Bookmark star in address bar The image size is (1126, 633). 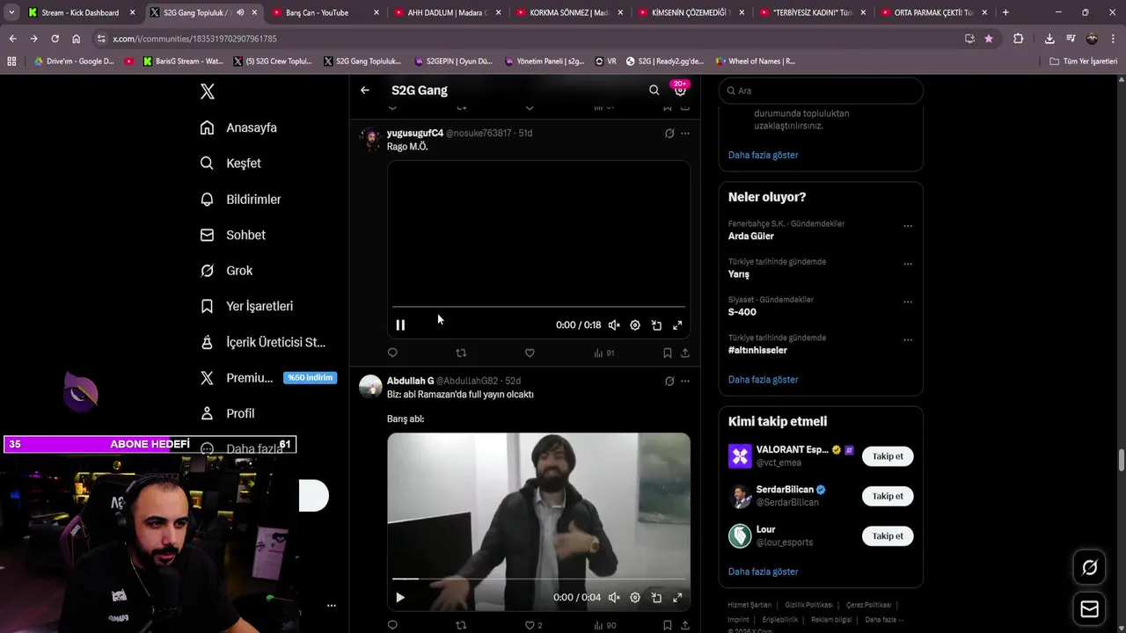[989, 39]
